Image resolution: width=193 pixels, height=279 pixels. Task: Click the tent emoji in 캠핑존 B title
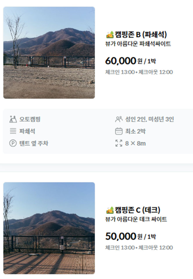click(109, 34)
